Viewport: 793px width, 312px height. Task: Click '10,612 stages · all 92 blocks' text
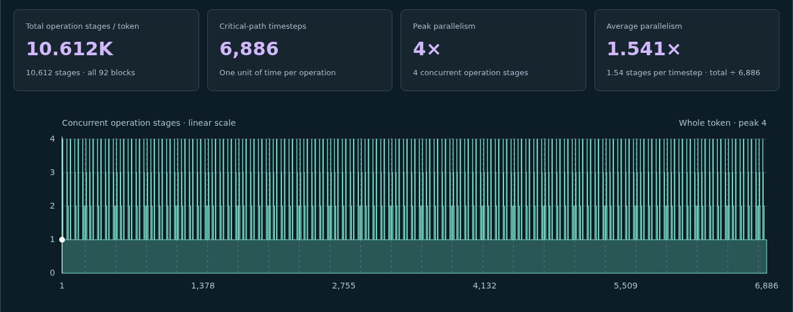coord(80,73)
